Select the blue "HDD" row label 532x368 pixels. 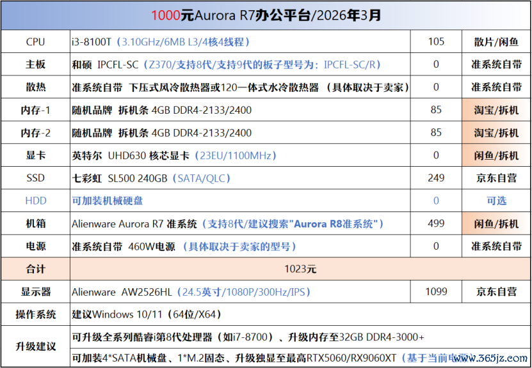click(x=36, y=201)
